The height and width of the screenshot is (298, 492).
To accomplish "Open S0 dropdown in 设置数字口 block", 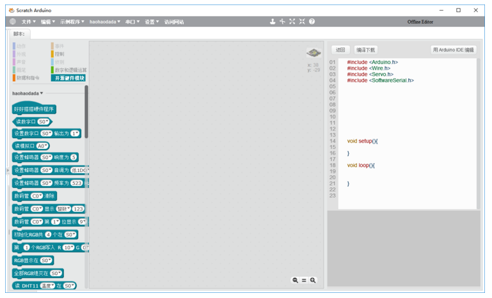I will click(x=47, y=133).
